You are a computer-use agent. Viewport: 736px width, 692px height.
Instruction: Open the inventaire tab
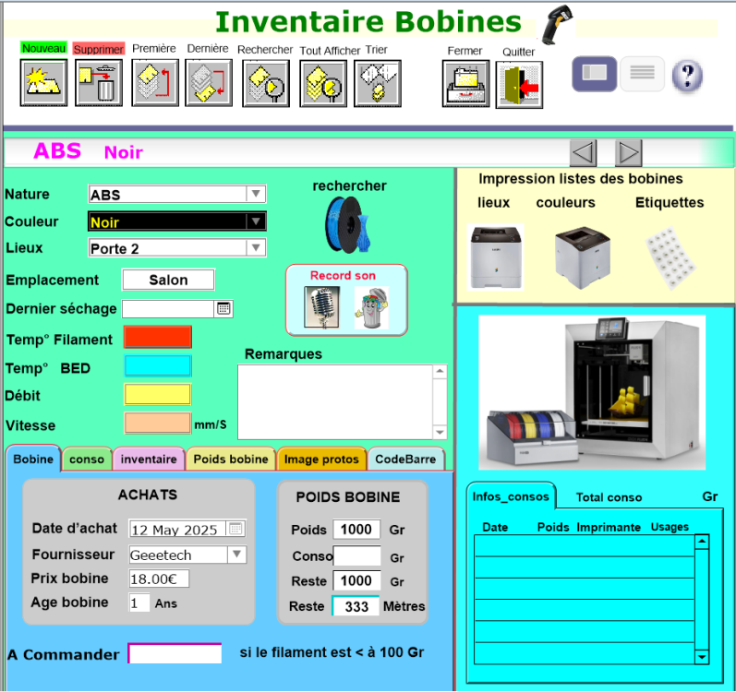click(x=149, y=459)
